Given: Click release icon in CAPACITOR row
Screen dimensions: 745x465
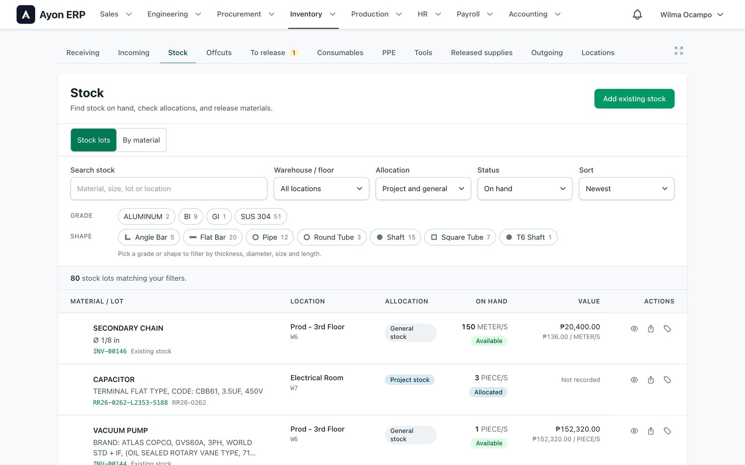Looking at the screenshot, I should (x=651, y=380).
